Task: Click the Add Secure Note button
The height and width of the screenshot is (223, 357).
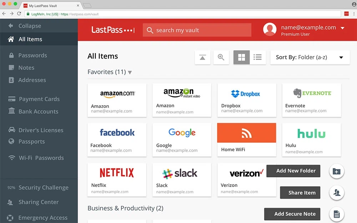Action: coord(292,214)
